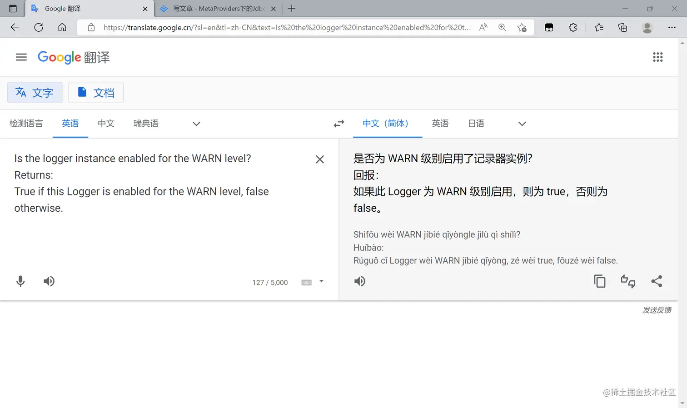Copy the translation to clipboard

pos(600,281)
